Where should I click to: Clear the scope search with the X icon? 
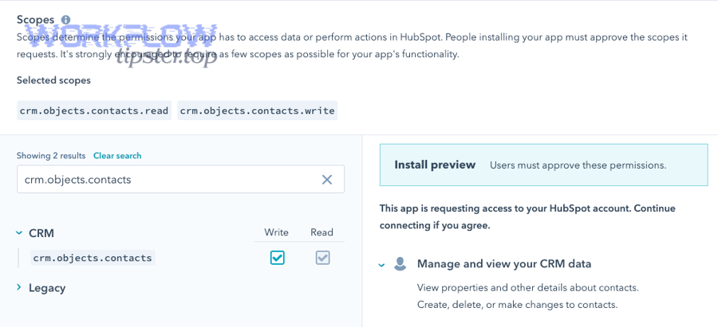(327, 180)
